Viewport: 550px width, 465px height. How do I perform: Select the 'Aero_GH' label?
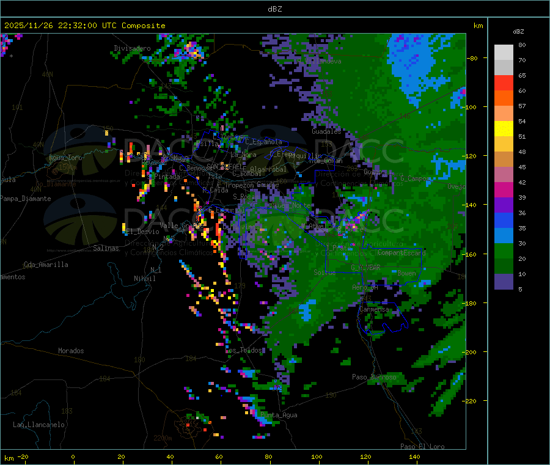point(365,288)
